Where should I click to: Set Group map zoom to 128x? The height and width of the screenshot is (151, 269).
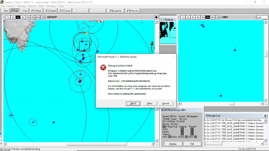coord(43,17)
